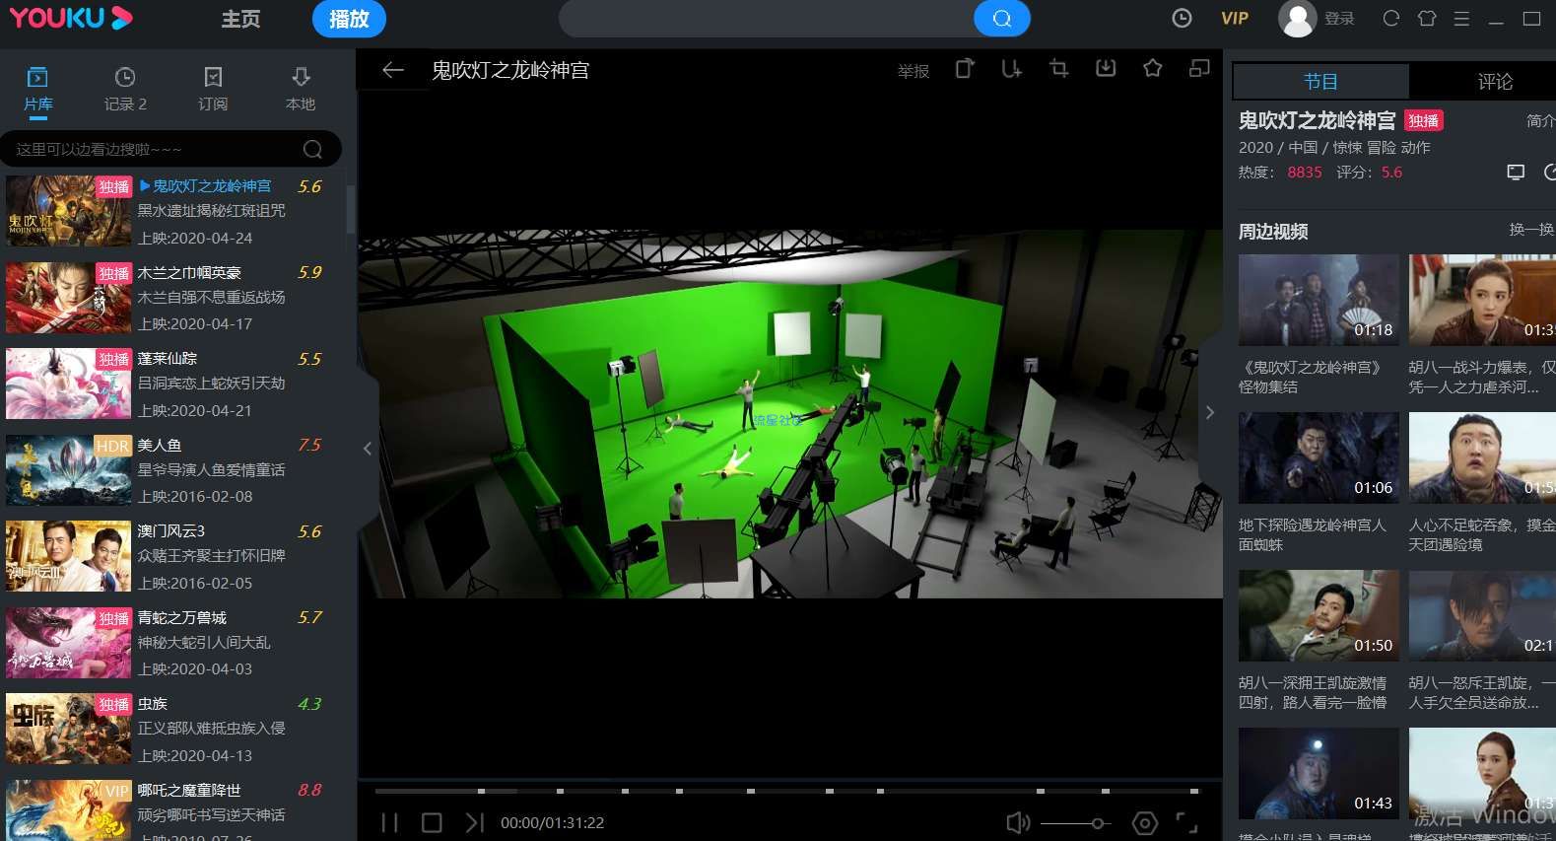Click the 登录 login link
Image resolution: width=1556 pixels, height=841 pixels.
point(1339,19)
